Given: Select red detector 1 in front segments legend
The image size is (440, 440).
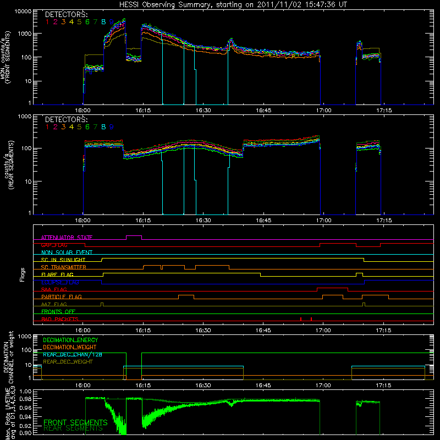Looking at the screenshot, I should coord(47,22).
